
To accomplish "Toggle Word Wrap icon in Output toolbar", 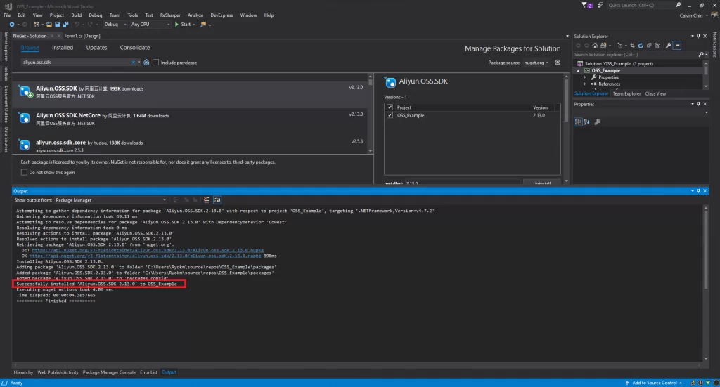I will tap(217, 200).
